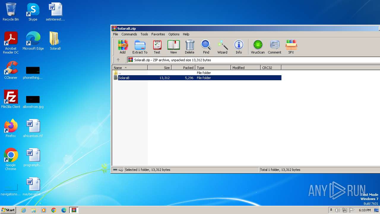The width and height of the screenshot is (380, 214).
Task: Open the Tools menu
Action: [144, 34]
